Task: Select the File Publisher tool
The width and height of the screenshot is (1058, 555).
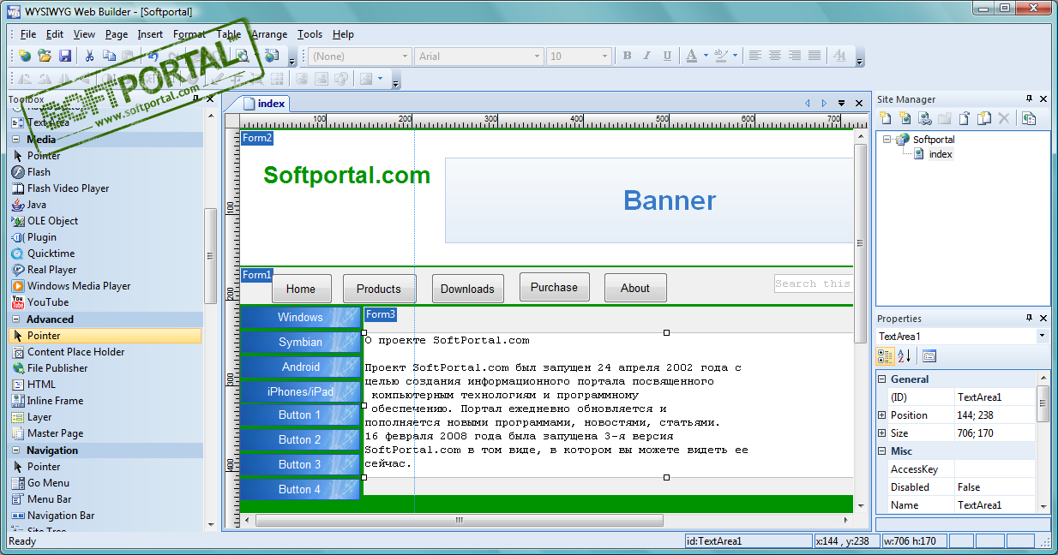Action: 57,368
